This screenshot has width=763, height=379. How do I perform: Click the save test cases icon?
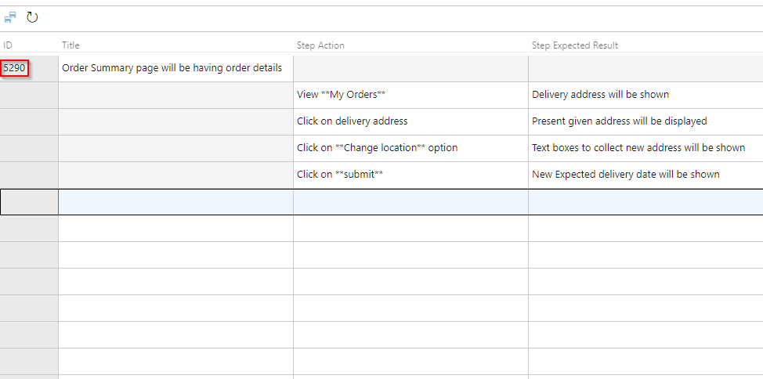[x=10, y=18]
